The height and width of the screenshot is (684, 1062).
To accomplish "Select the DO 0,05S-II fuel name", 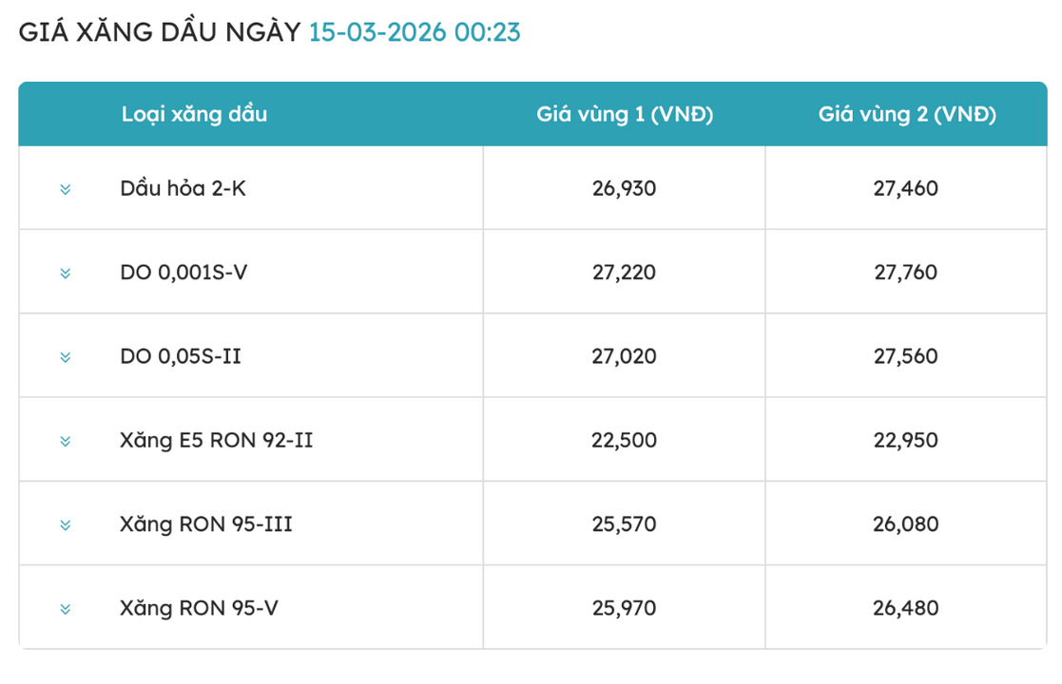I will (181, 357).
